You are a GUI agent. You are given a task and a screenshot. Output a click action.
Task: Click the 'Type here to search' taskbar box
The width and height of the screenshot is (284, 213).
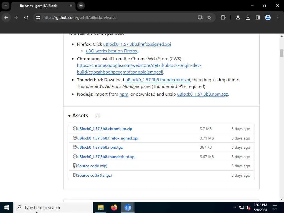pos(53,207)
